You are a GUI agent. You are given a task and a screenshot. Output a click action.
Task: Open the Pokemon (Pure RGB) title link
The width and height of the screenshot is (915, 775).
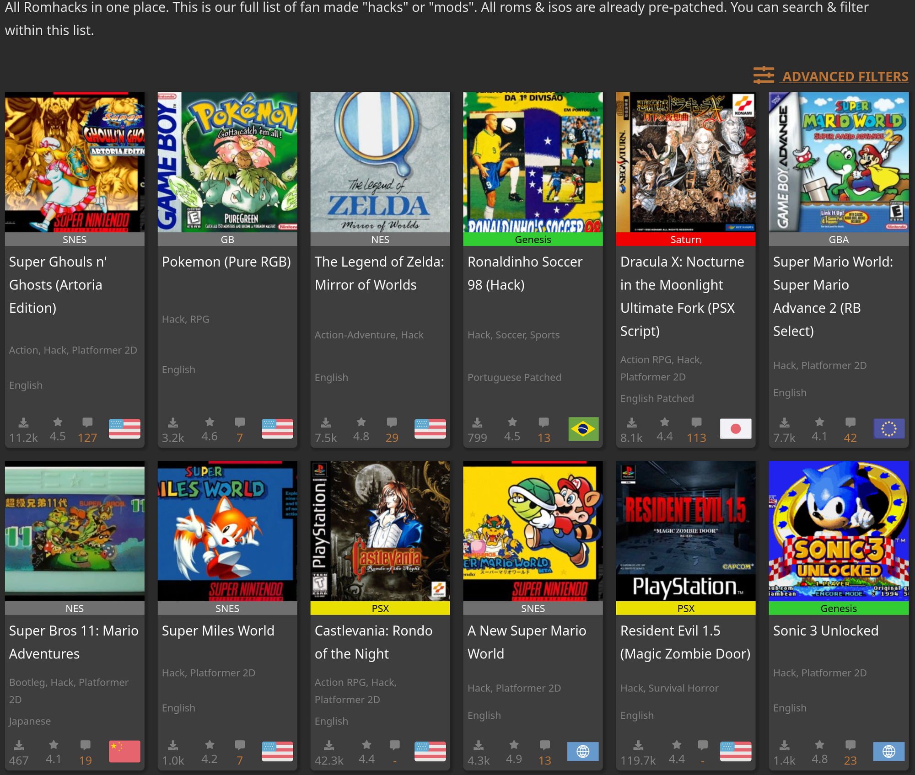[226, 262]
